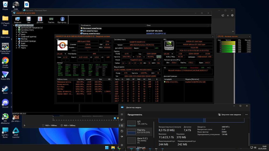Open the Зведення summary toolbar icon
This screenshot has width=269, height=151.
[17, 20]
